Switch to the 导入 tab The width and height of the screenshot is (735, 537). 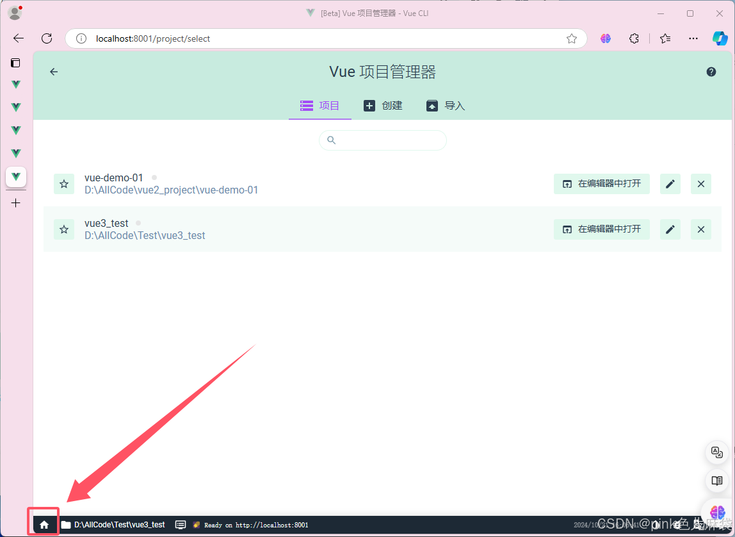click(x=446, y=106)
